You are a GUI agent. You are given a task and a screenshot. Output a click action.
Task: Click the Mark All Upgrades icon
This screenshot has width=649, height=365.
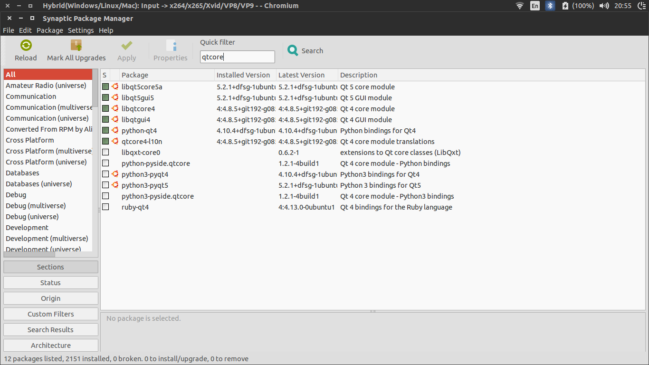point(76,46)
